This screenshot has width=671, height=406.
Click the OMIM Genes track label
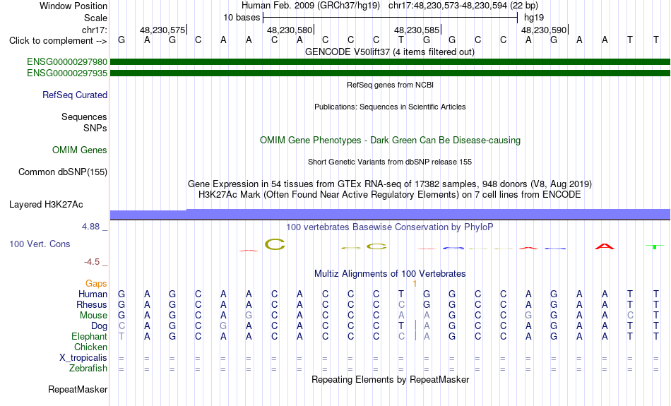pyautogui.click(x=80, y=150)
